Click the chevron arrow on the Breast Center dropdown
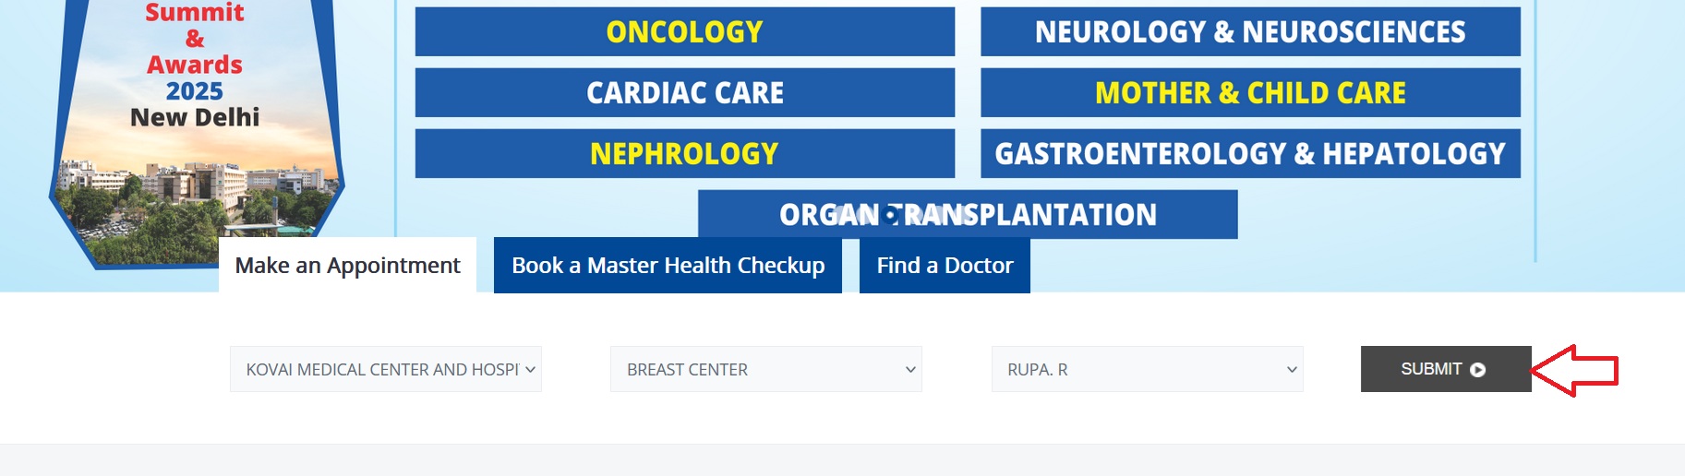This screenshot has height=476, width=1685. pyautogui.click(x=910, y=370)
